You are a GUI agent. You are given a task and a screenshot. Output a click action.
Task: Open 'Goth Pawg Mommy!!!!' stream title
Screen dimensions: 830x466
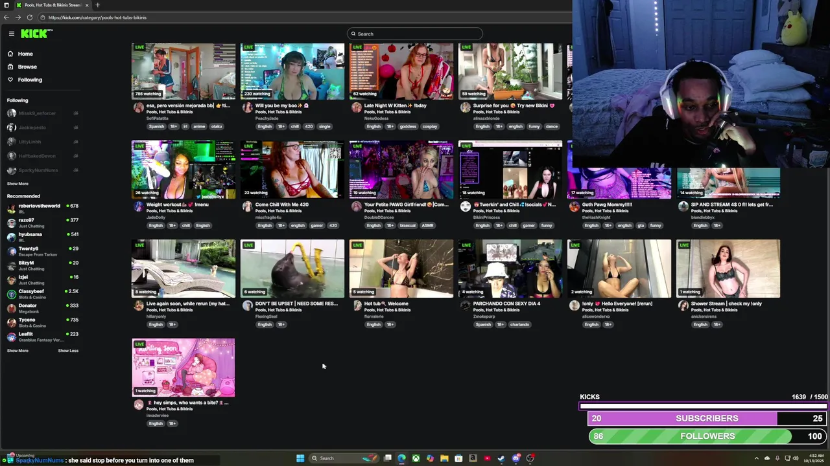click(607, 205)
